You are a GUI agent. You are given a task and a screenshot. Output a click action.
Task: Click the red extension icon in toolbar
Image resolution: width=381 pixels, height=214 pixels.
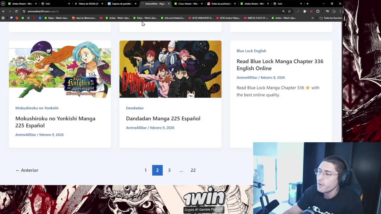(x=311, y=11)
